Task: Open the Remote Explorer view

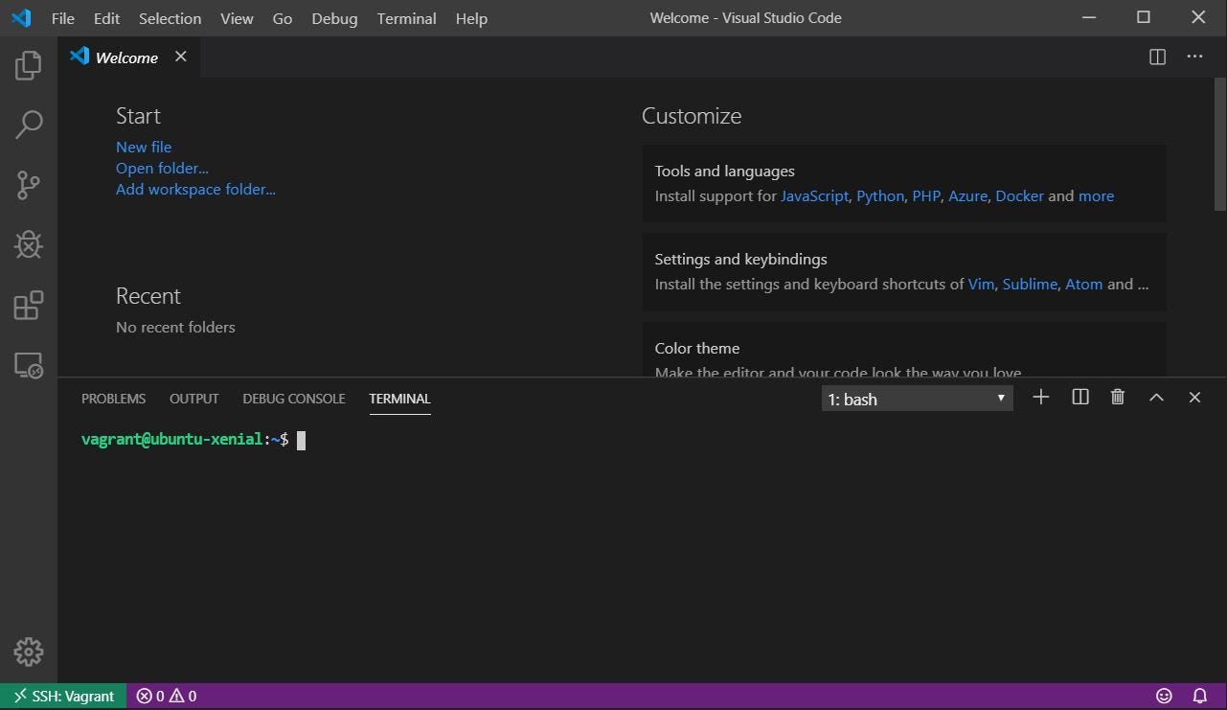Action: pyautogui.click(x=27, y=365)
